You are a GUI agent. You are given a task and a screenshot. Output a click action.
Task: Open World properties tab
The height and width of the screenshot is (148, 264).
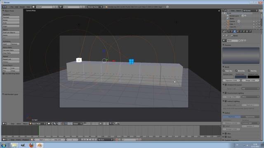pyautogui.click(x=235, y=31)
